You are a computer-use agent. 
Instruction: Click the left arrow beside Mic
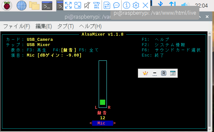point(91,123)
